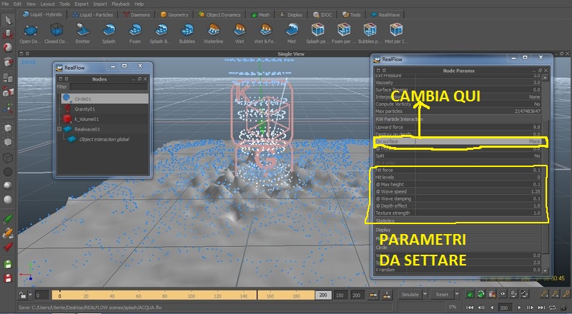Open the dropdown arrow next to timeline lock
572x314 pixels.
click(30, 295)
